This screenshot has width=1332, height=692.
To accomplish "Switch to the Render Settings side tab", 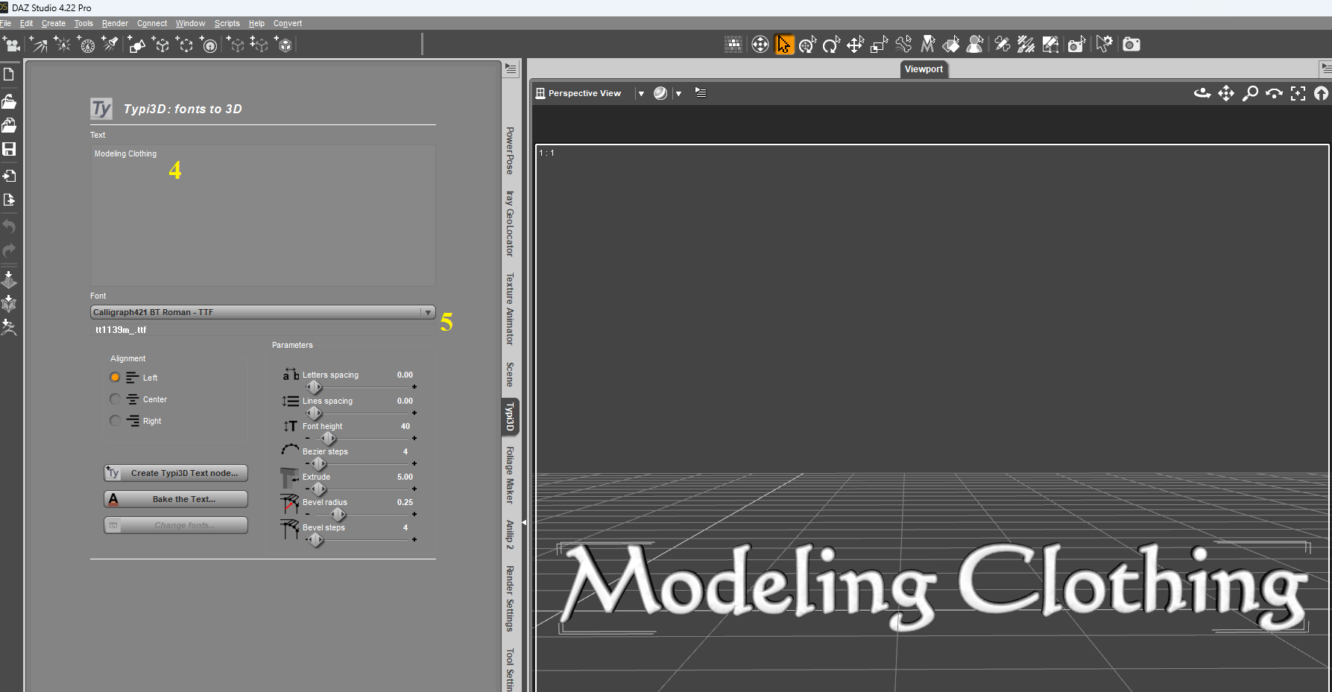I will tap(510, 598).
